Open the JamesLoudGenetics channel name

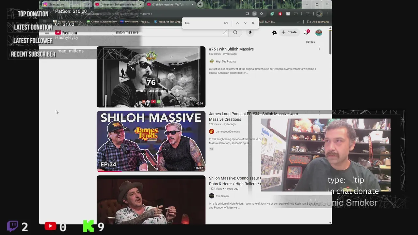point(228,132)
